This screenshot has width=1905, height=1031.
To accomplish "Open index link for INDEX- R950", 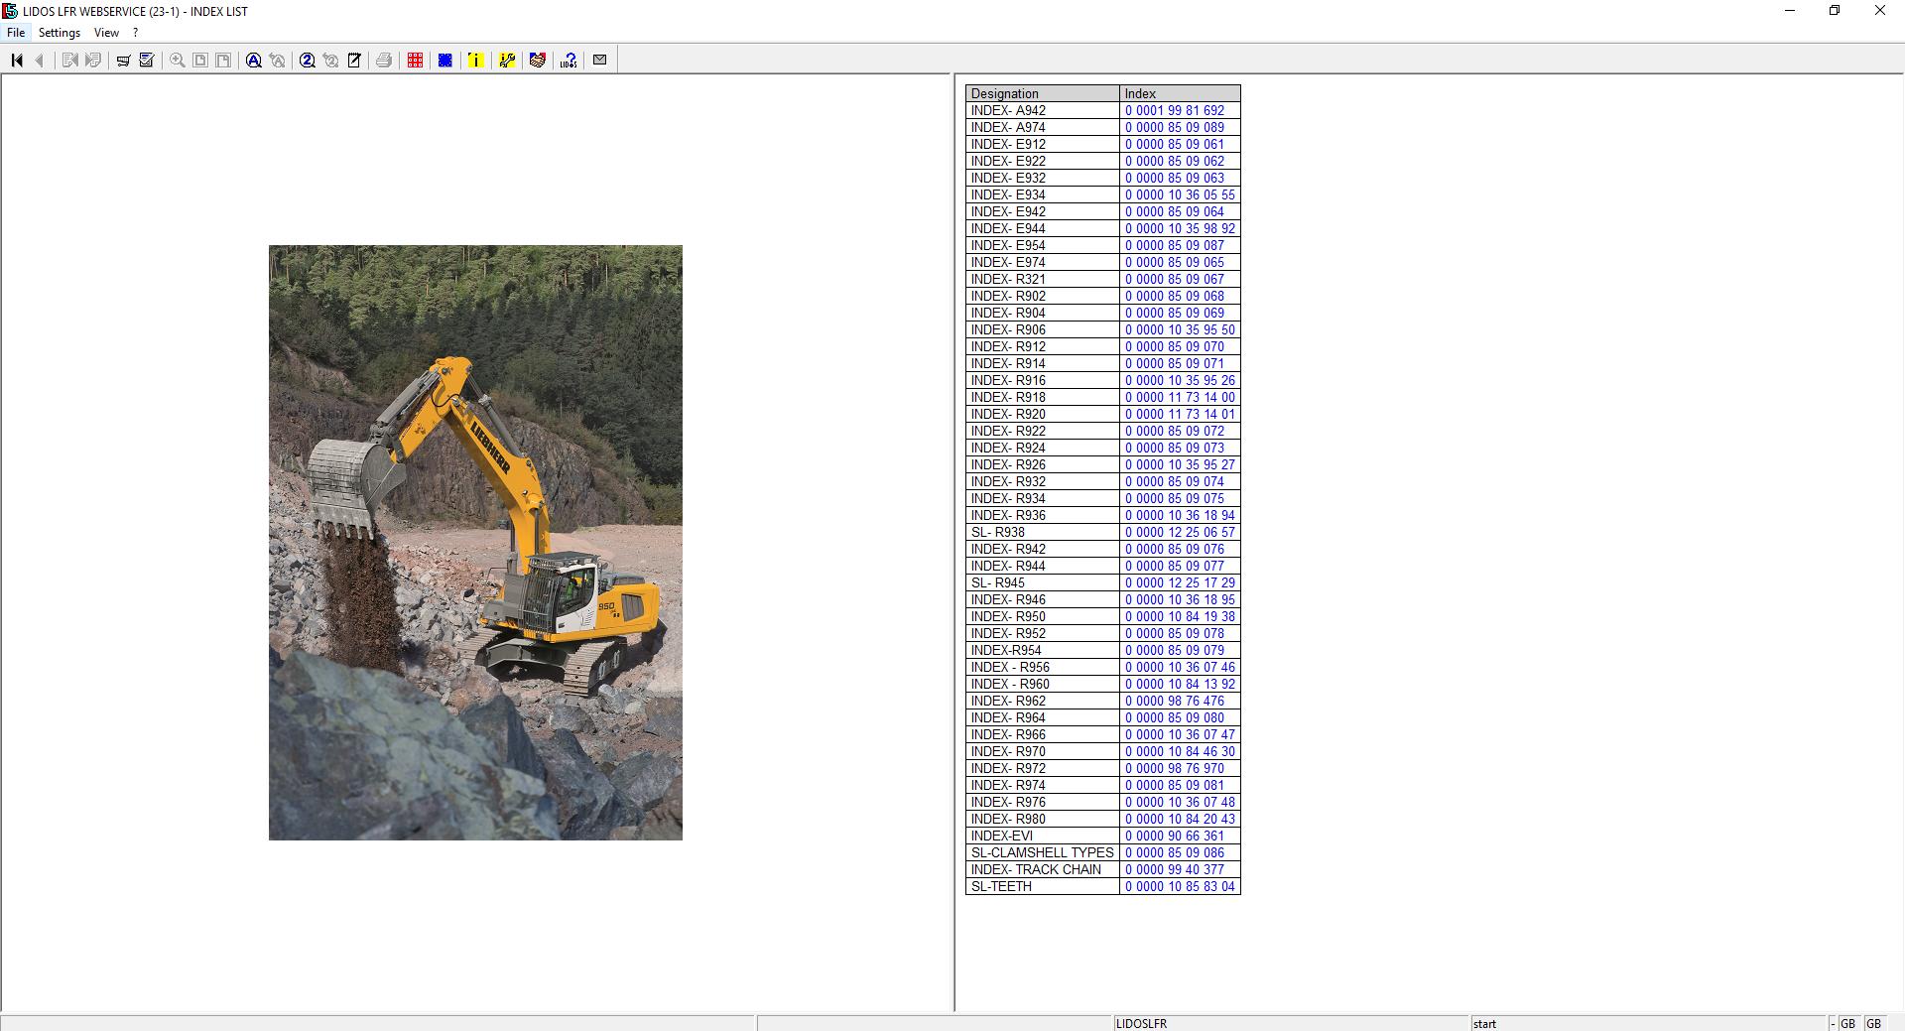I will [1179, 616].
